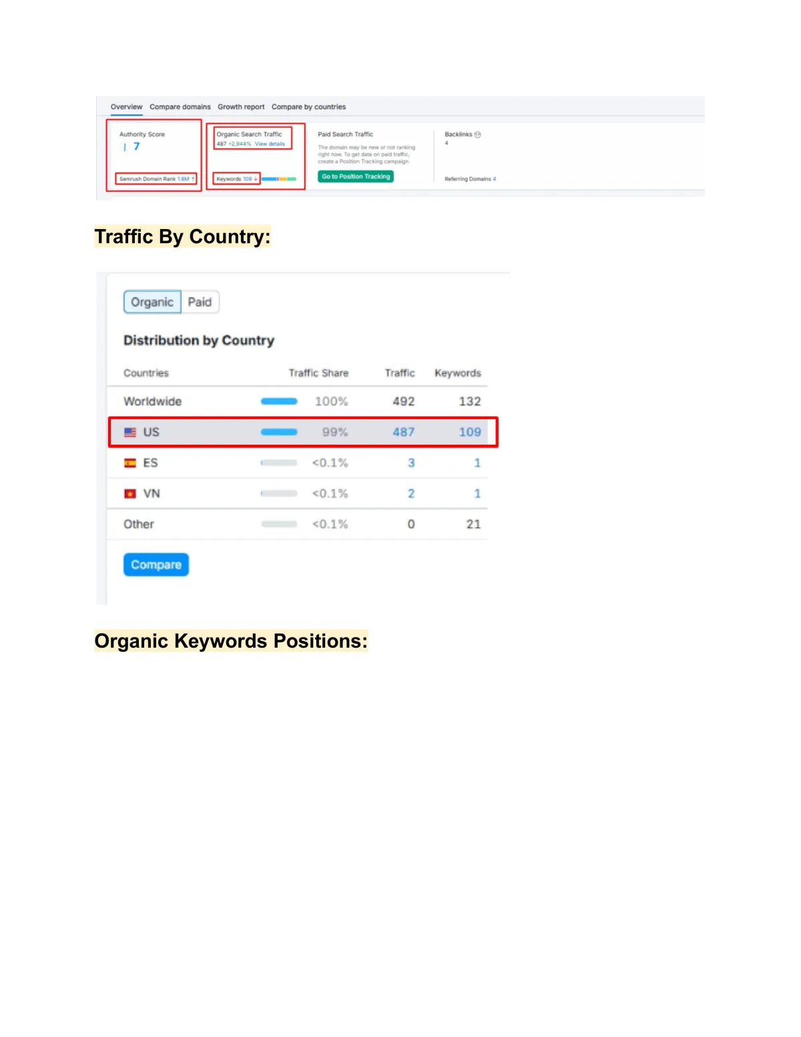Select the Paid toggle

pyautogui.click(x=200, y=302)
